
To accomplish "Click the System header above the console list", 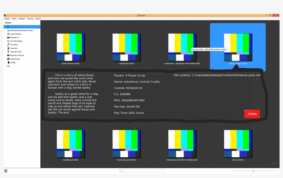I will tap(8, 23).
